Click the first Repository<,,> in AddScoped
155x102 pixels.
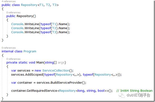(x=68, y=75)
